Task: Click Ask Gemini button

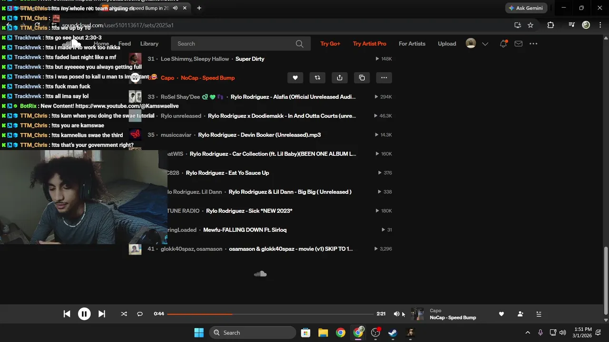Action: coord(525,8)
